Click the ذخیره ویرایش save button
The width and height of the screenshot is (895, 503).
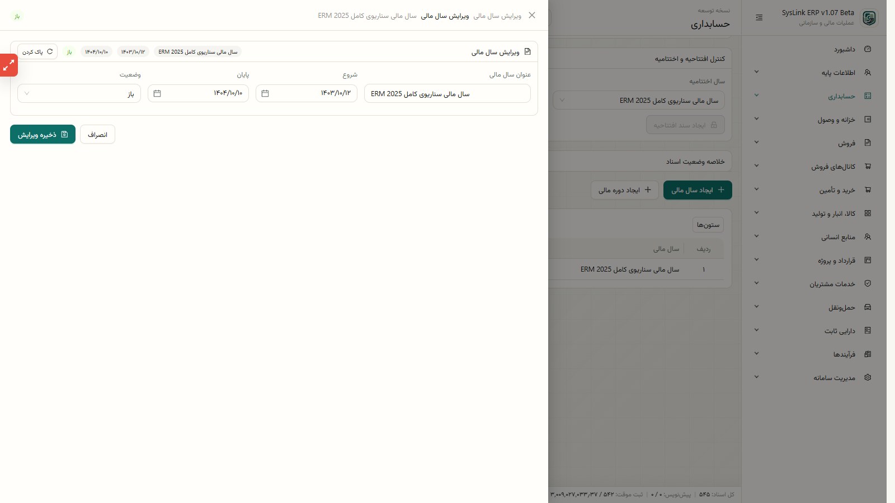(x=43, y=134)
